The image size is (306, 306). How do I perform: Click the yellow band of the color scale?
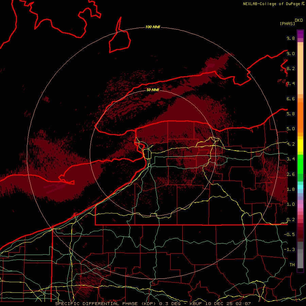point(300,146)
